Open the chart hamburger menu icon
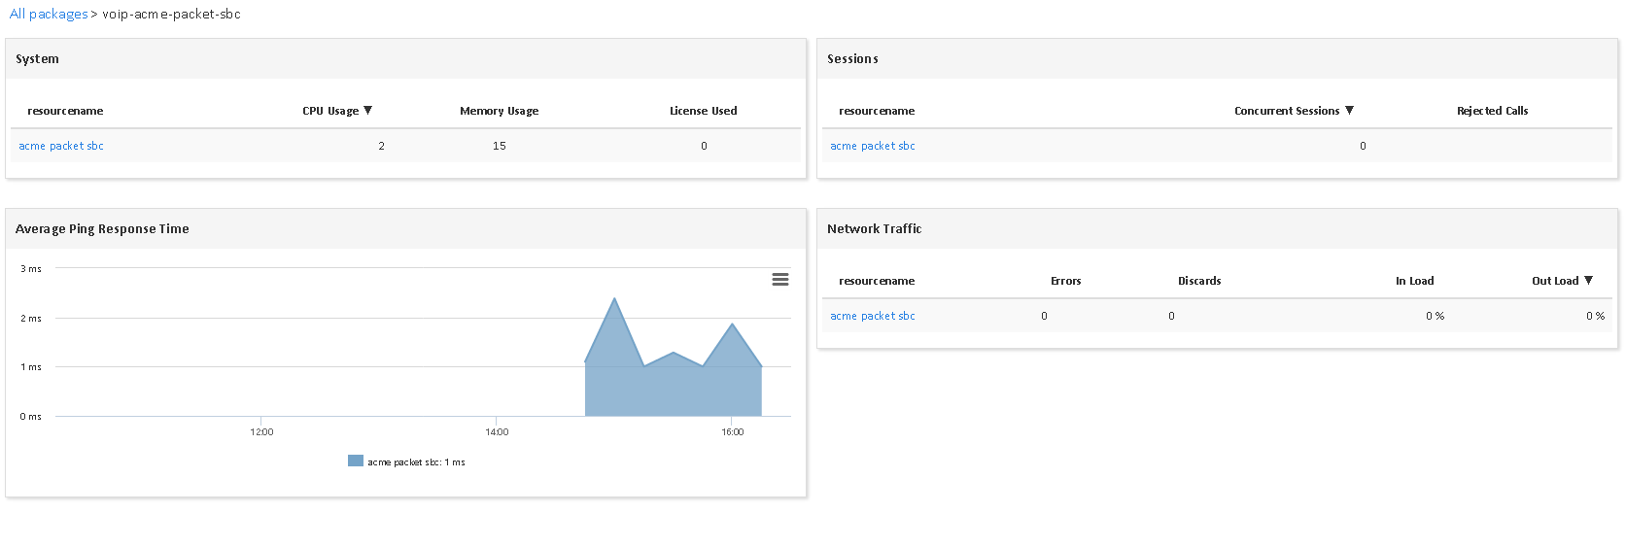The width and height of the screenshot is (1626, 547). click(779, 280)
